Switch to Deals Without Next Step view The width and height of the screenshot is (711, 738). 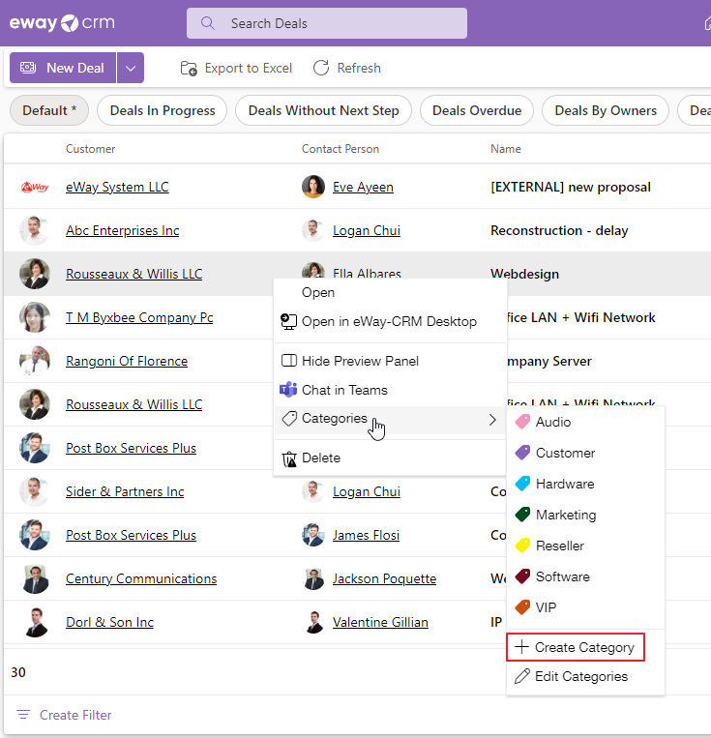tap(323, 110)
